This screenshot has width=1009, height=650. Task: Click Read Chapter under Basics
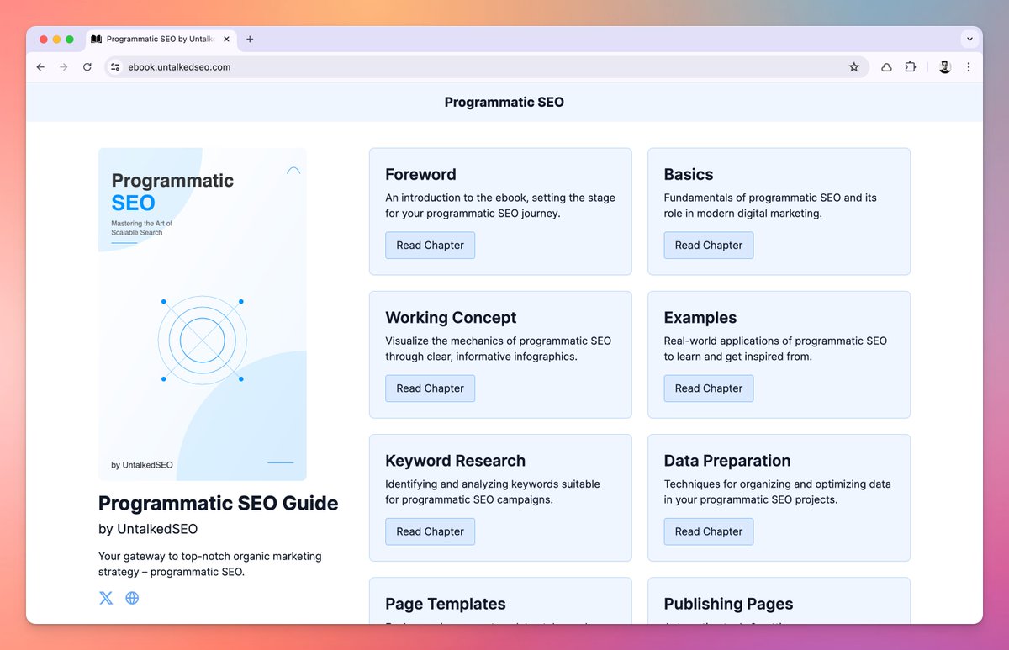[x=709, y=246]
